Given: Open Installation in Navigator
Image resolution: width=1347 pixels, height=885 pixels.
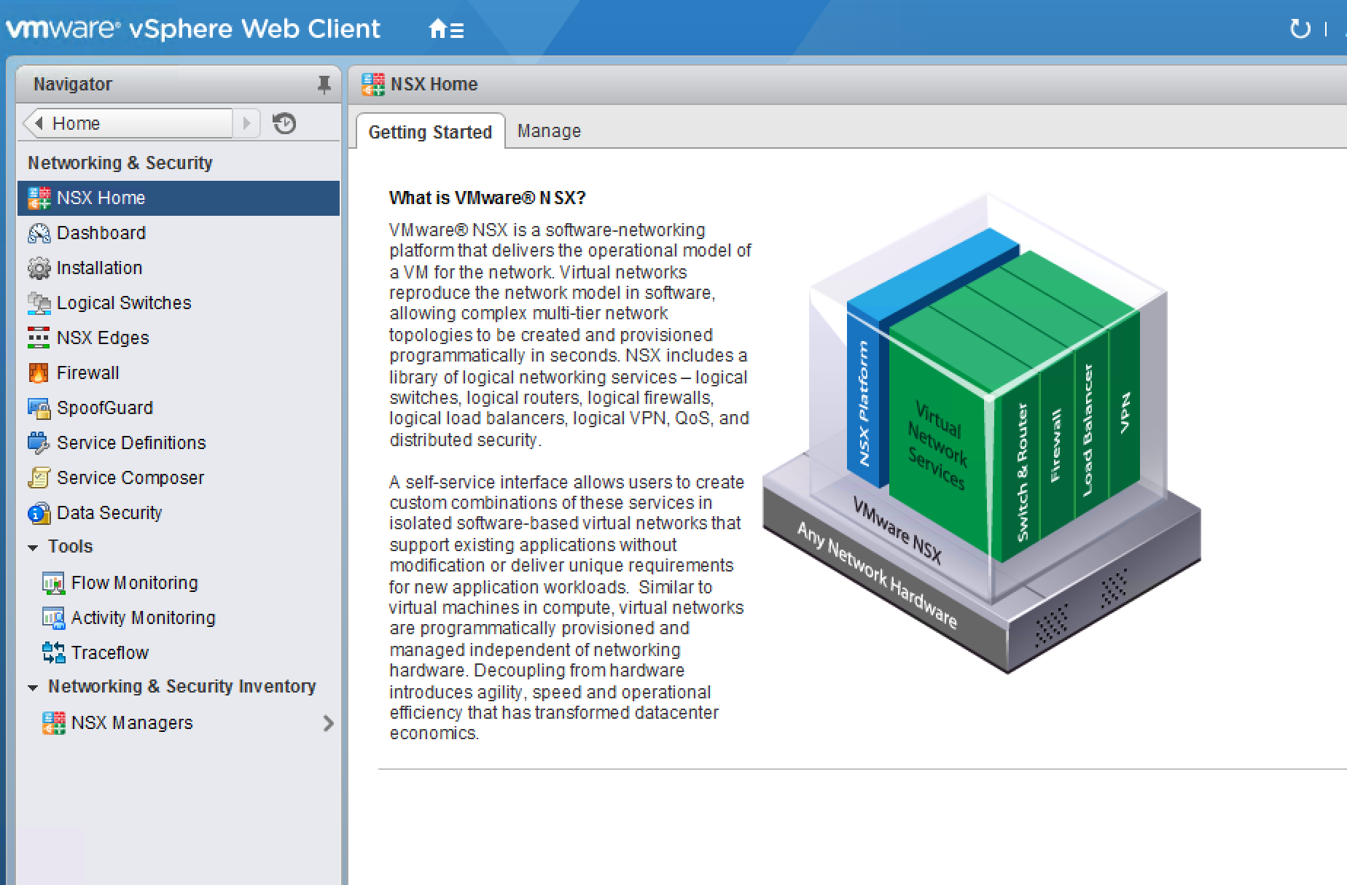Looking at the screenshot, I should (x=179, y=268).
